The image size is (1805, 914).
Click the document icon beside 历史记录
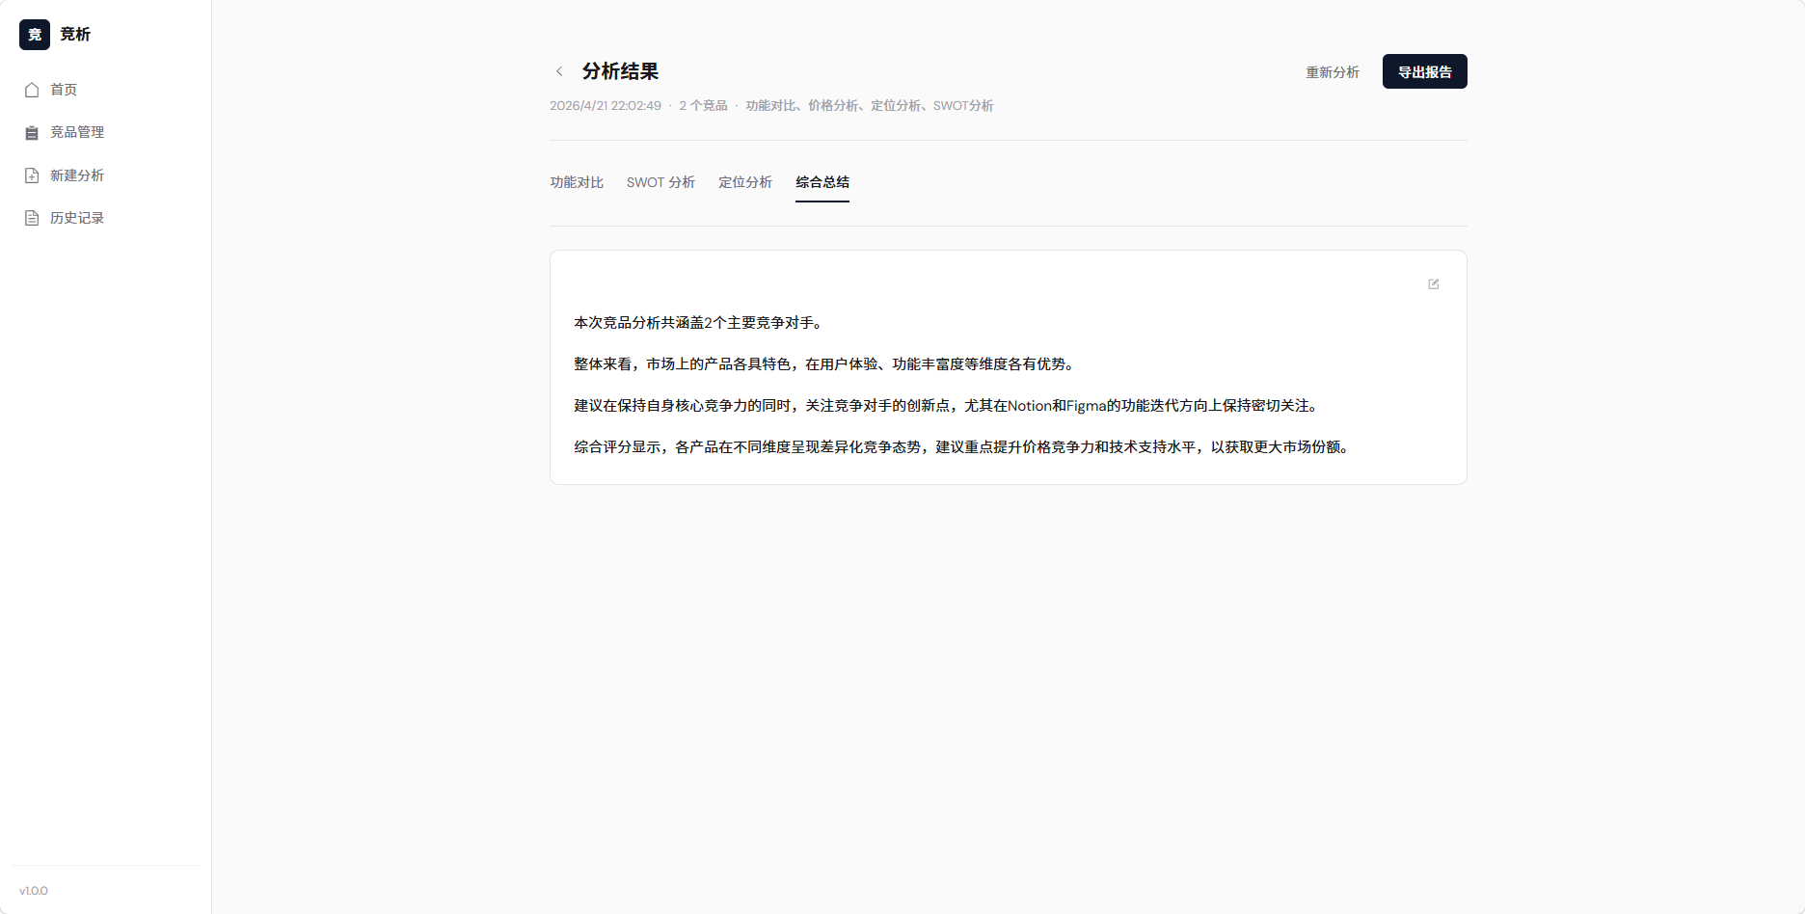[x=32, y=218]
